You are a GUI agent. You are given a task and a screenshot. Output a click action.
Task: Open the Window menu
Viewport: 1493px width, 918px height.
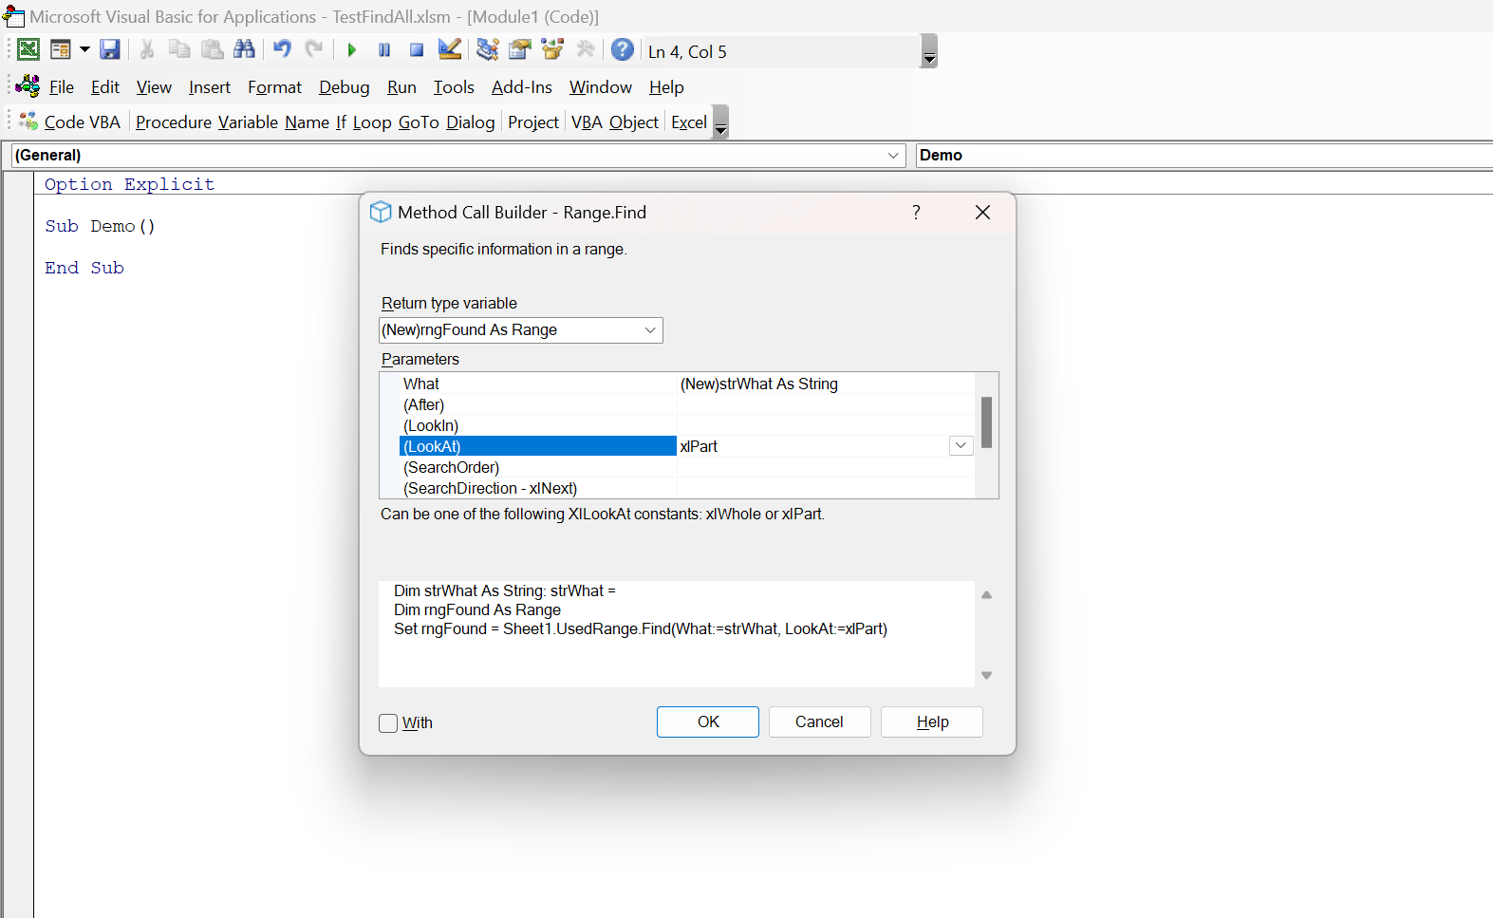(601, 87)
